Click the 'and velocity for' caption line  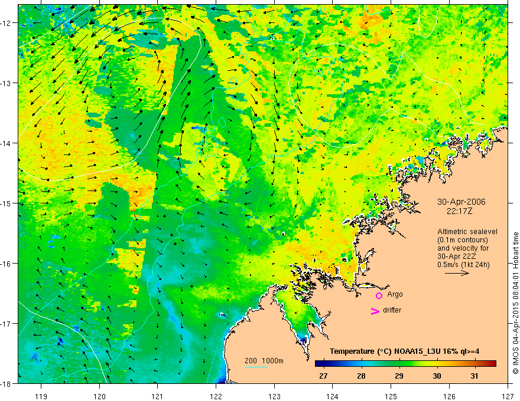[463, 248]
